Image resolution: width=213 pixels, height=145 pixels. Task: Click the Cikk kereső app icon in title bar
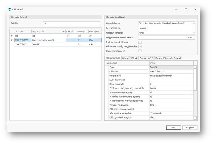[9, 10]
